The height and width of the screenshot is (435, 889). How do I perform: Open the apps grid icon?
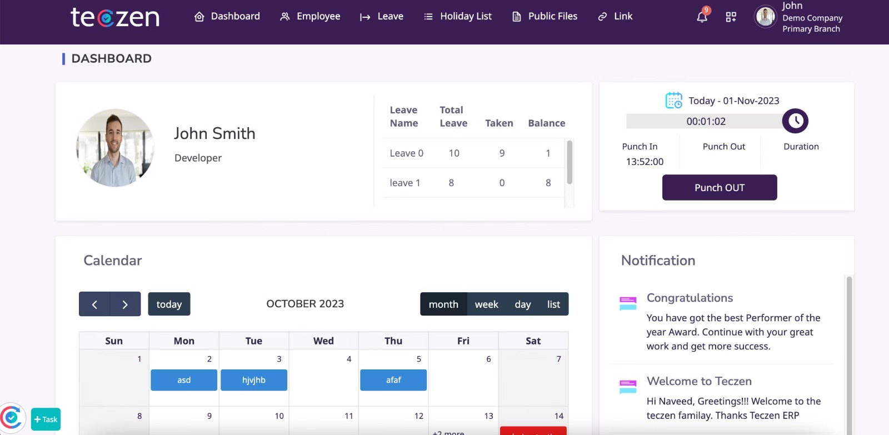pos(731,17)
